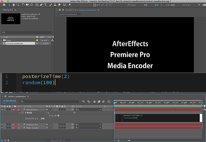Toggle the スナップ checkbox
Screen dimensions: 206x142
pos(95,5)
